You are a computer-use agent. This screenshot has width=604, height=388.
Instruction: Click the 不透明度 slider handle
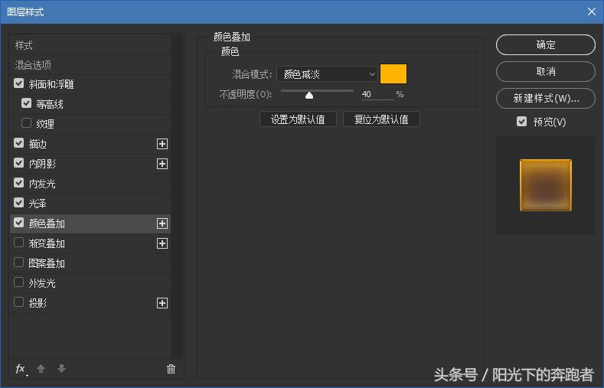[309, 95]
